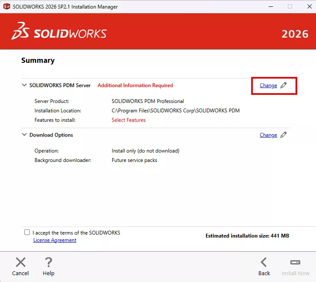Click SOLIDWORKS PDM Professional server product value

coord(148,101)
